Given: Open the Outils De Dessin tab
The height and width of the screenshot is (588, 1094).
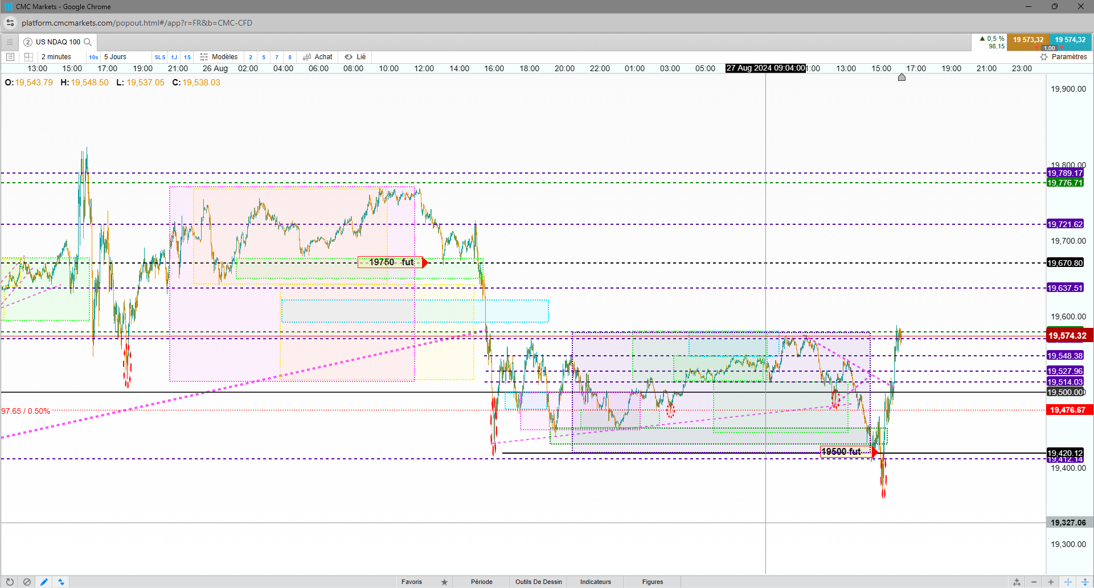Looking at the screenshot, I should (x=539, y=582).
